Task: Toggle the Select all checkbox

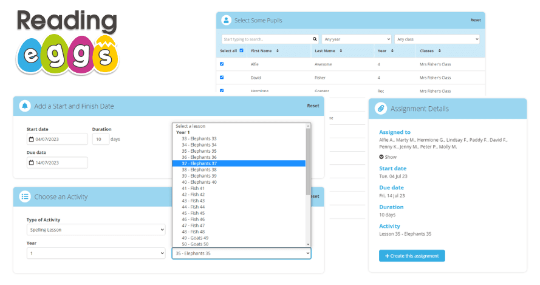Action: [241, 51]
